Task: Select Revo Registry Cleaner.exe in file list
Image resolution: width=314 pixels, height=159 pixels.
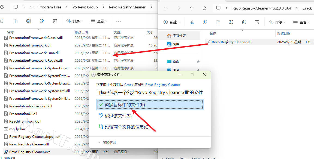Action: pyautogui.click(x=30, y=152)
